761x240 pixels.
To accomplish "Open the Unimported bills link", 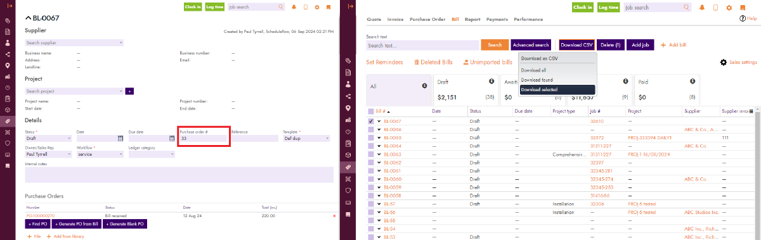I will [487, 63].
